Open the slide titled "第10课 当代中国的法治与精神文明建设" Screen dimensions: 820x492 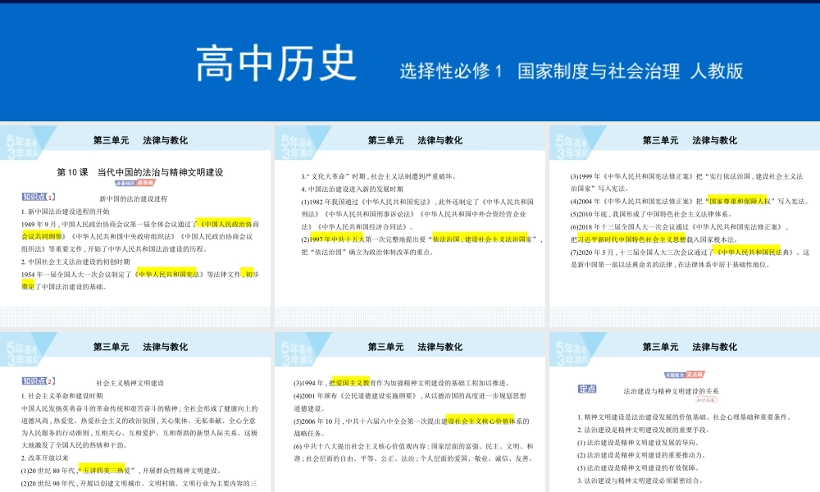135,225
